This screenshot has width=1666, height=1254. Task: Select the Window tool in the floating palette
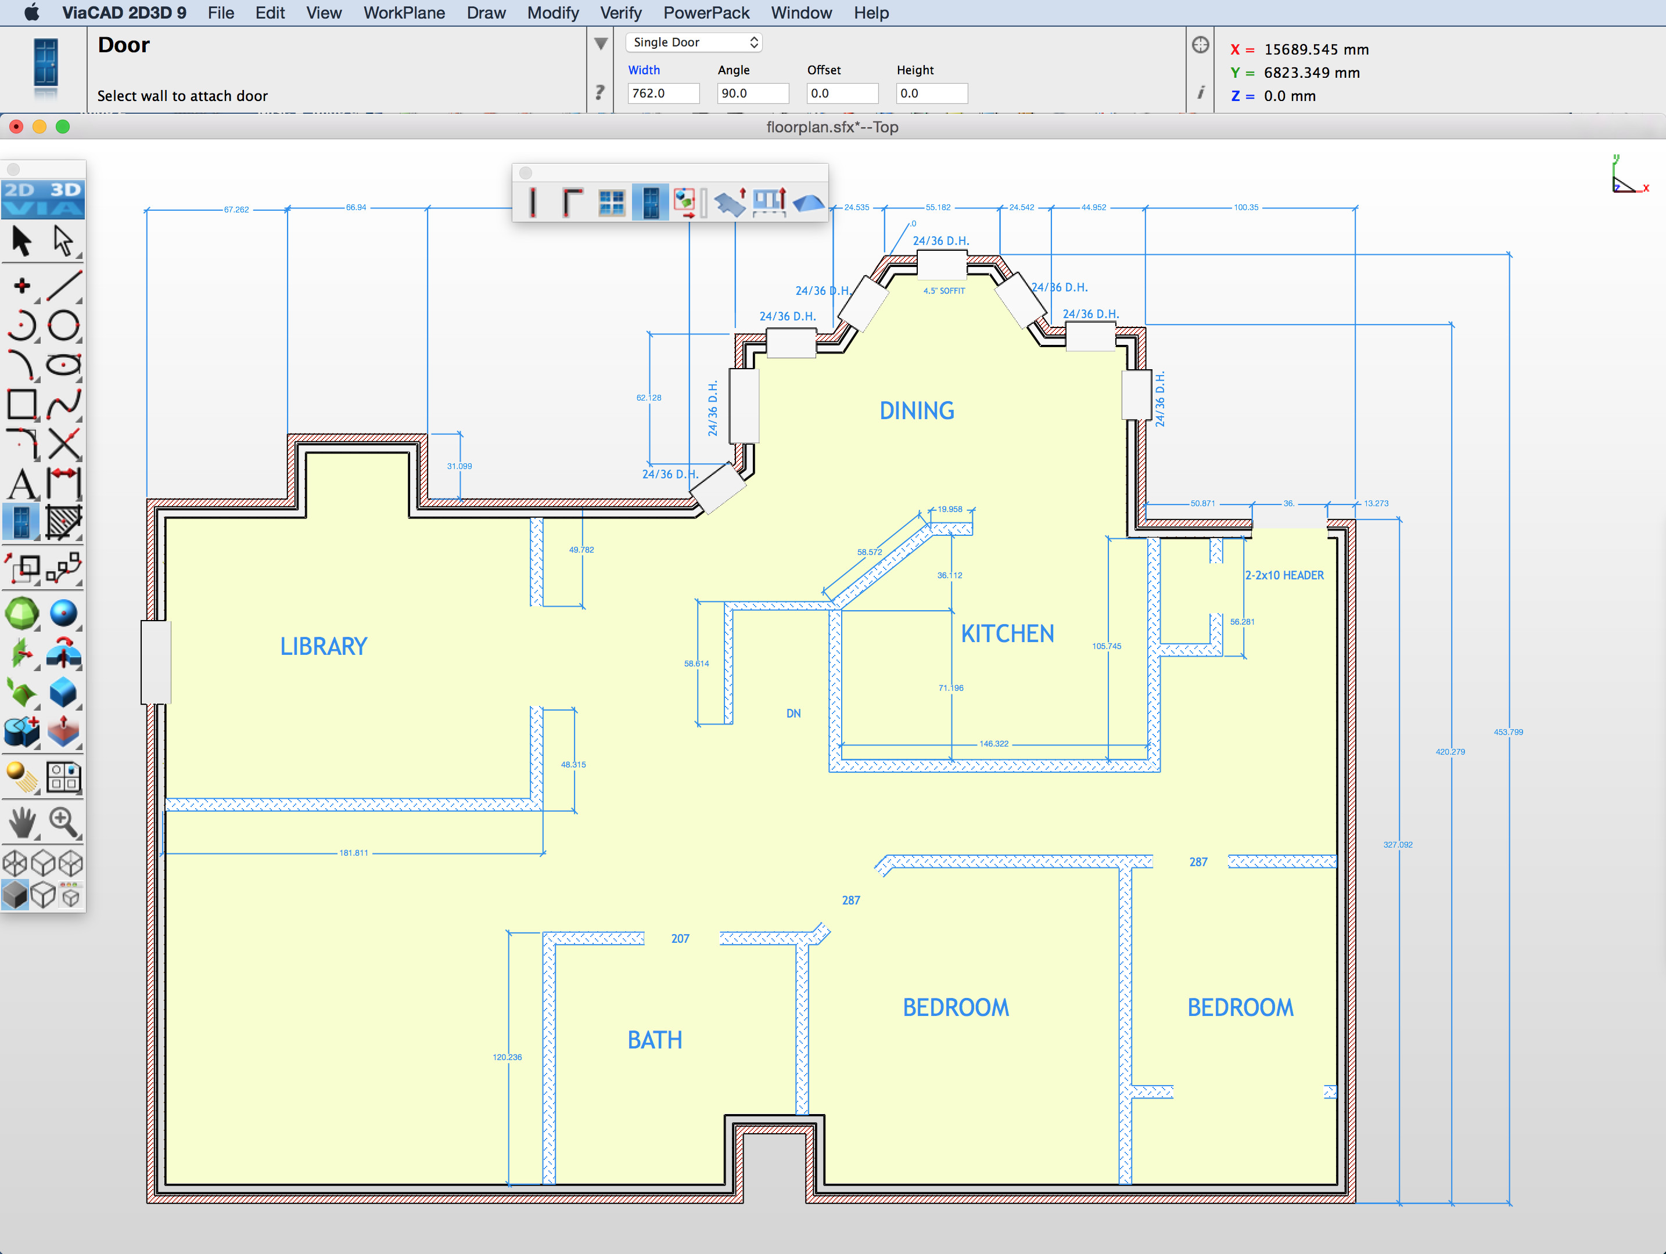(611, 201)
